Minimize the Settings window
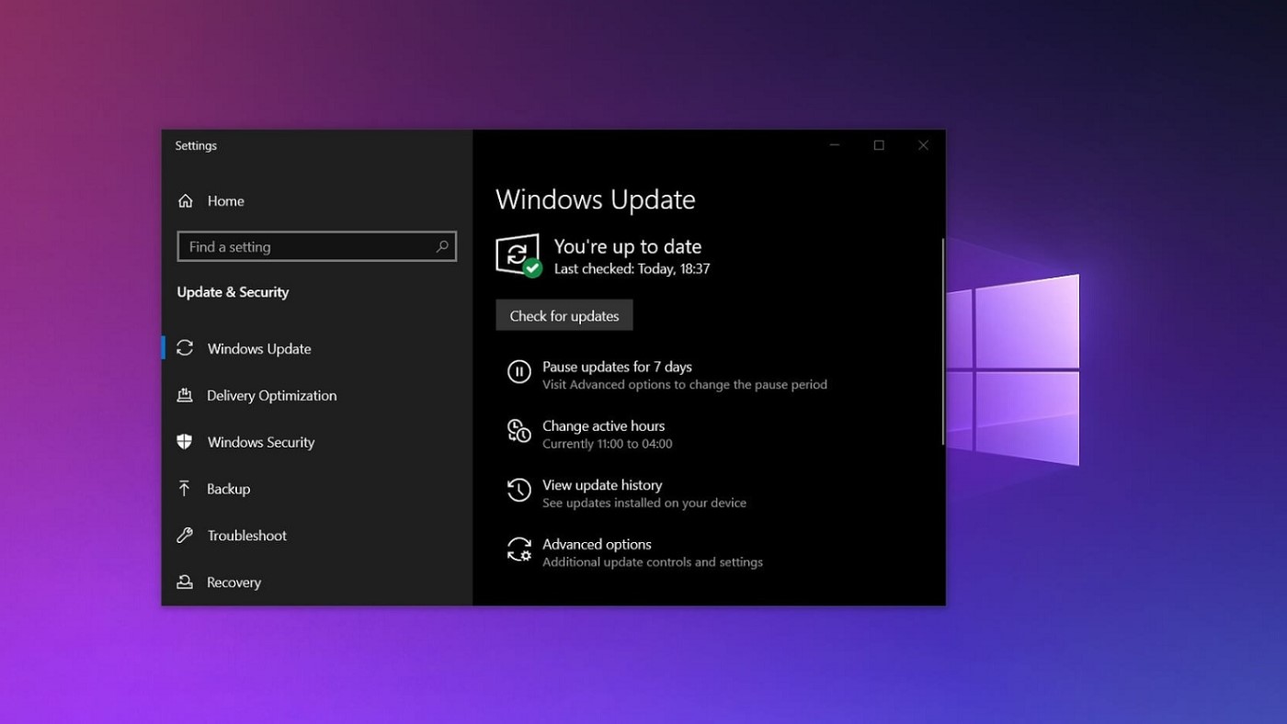The image size is (1287, 724). tap(835, 145)
